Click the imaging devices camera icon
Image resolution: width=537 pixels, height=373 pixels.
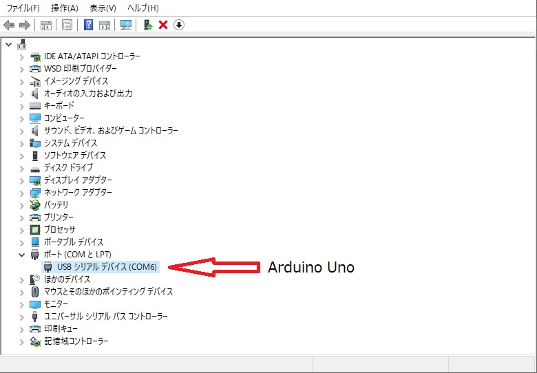coord(35,81)
